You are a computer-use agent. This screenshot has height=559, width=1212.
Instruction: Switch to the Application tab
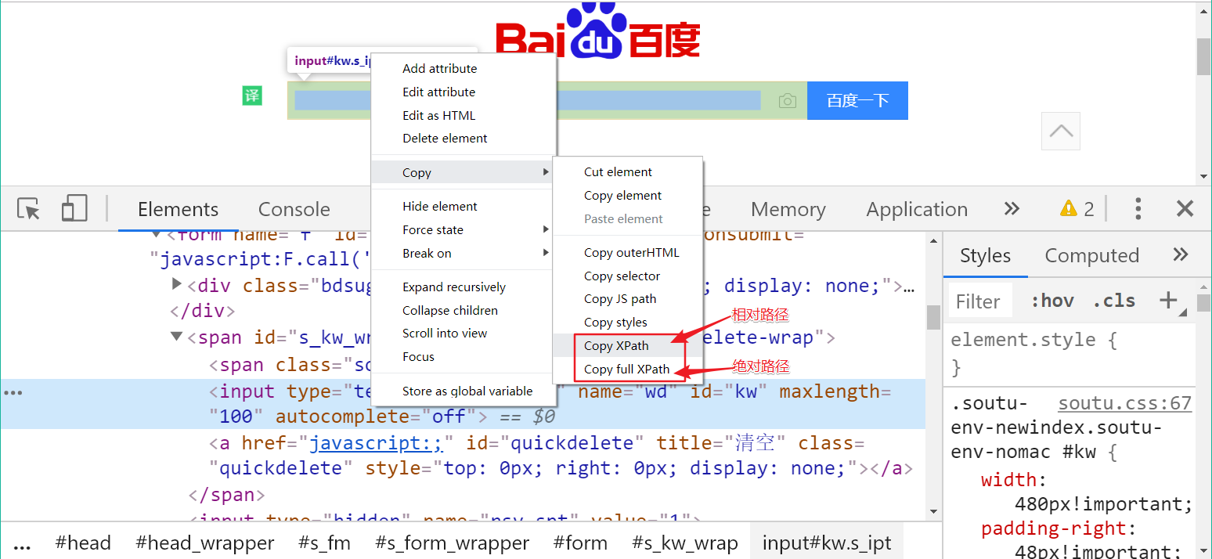pyautogui.click(x=917, y=209)
